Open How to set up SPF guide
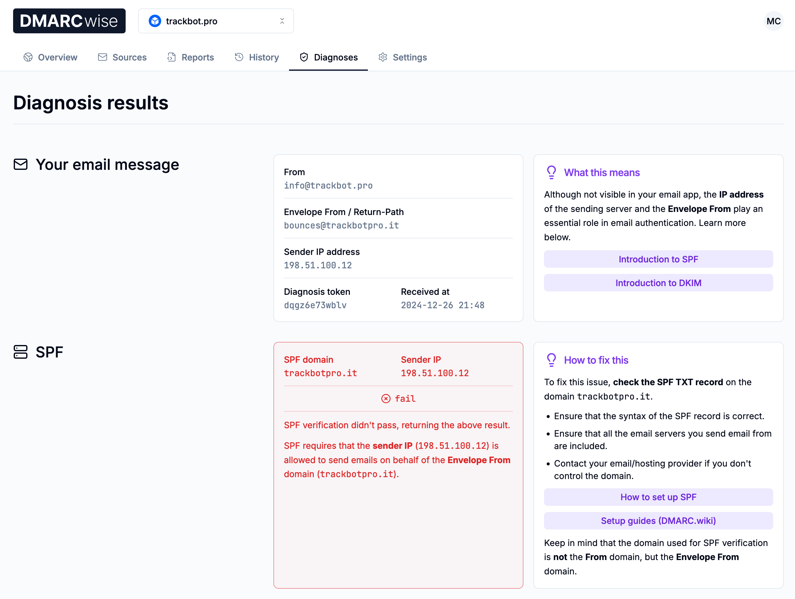The image size is (795, 599). coord(658,496)
